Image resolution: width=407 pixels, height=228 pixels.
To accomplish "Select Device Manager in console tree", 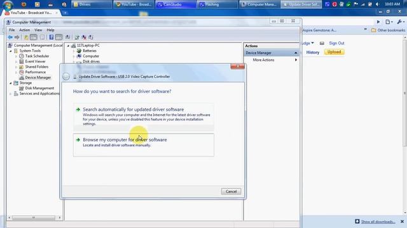I will coord(38,77).
